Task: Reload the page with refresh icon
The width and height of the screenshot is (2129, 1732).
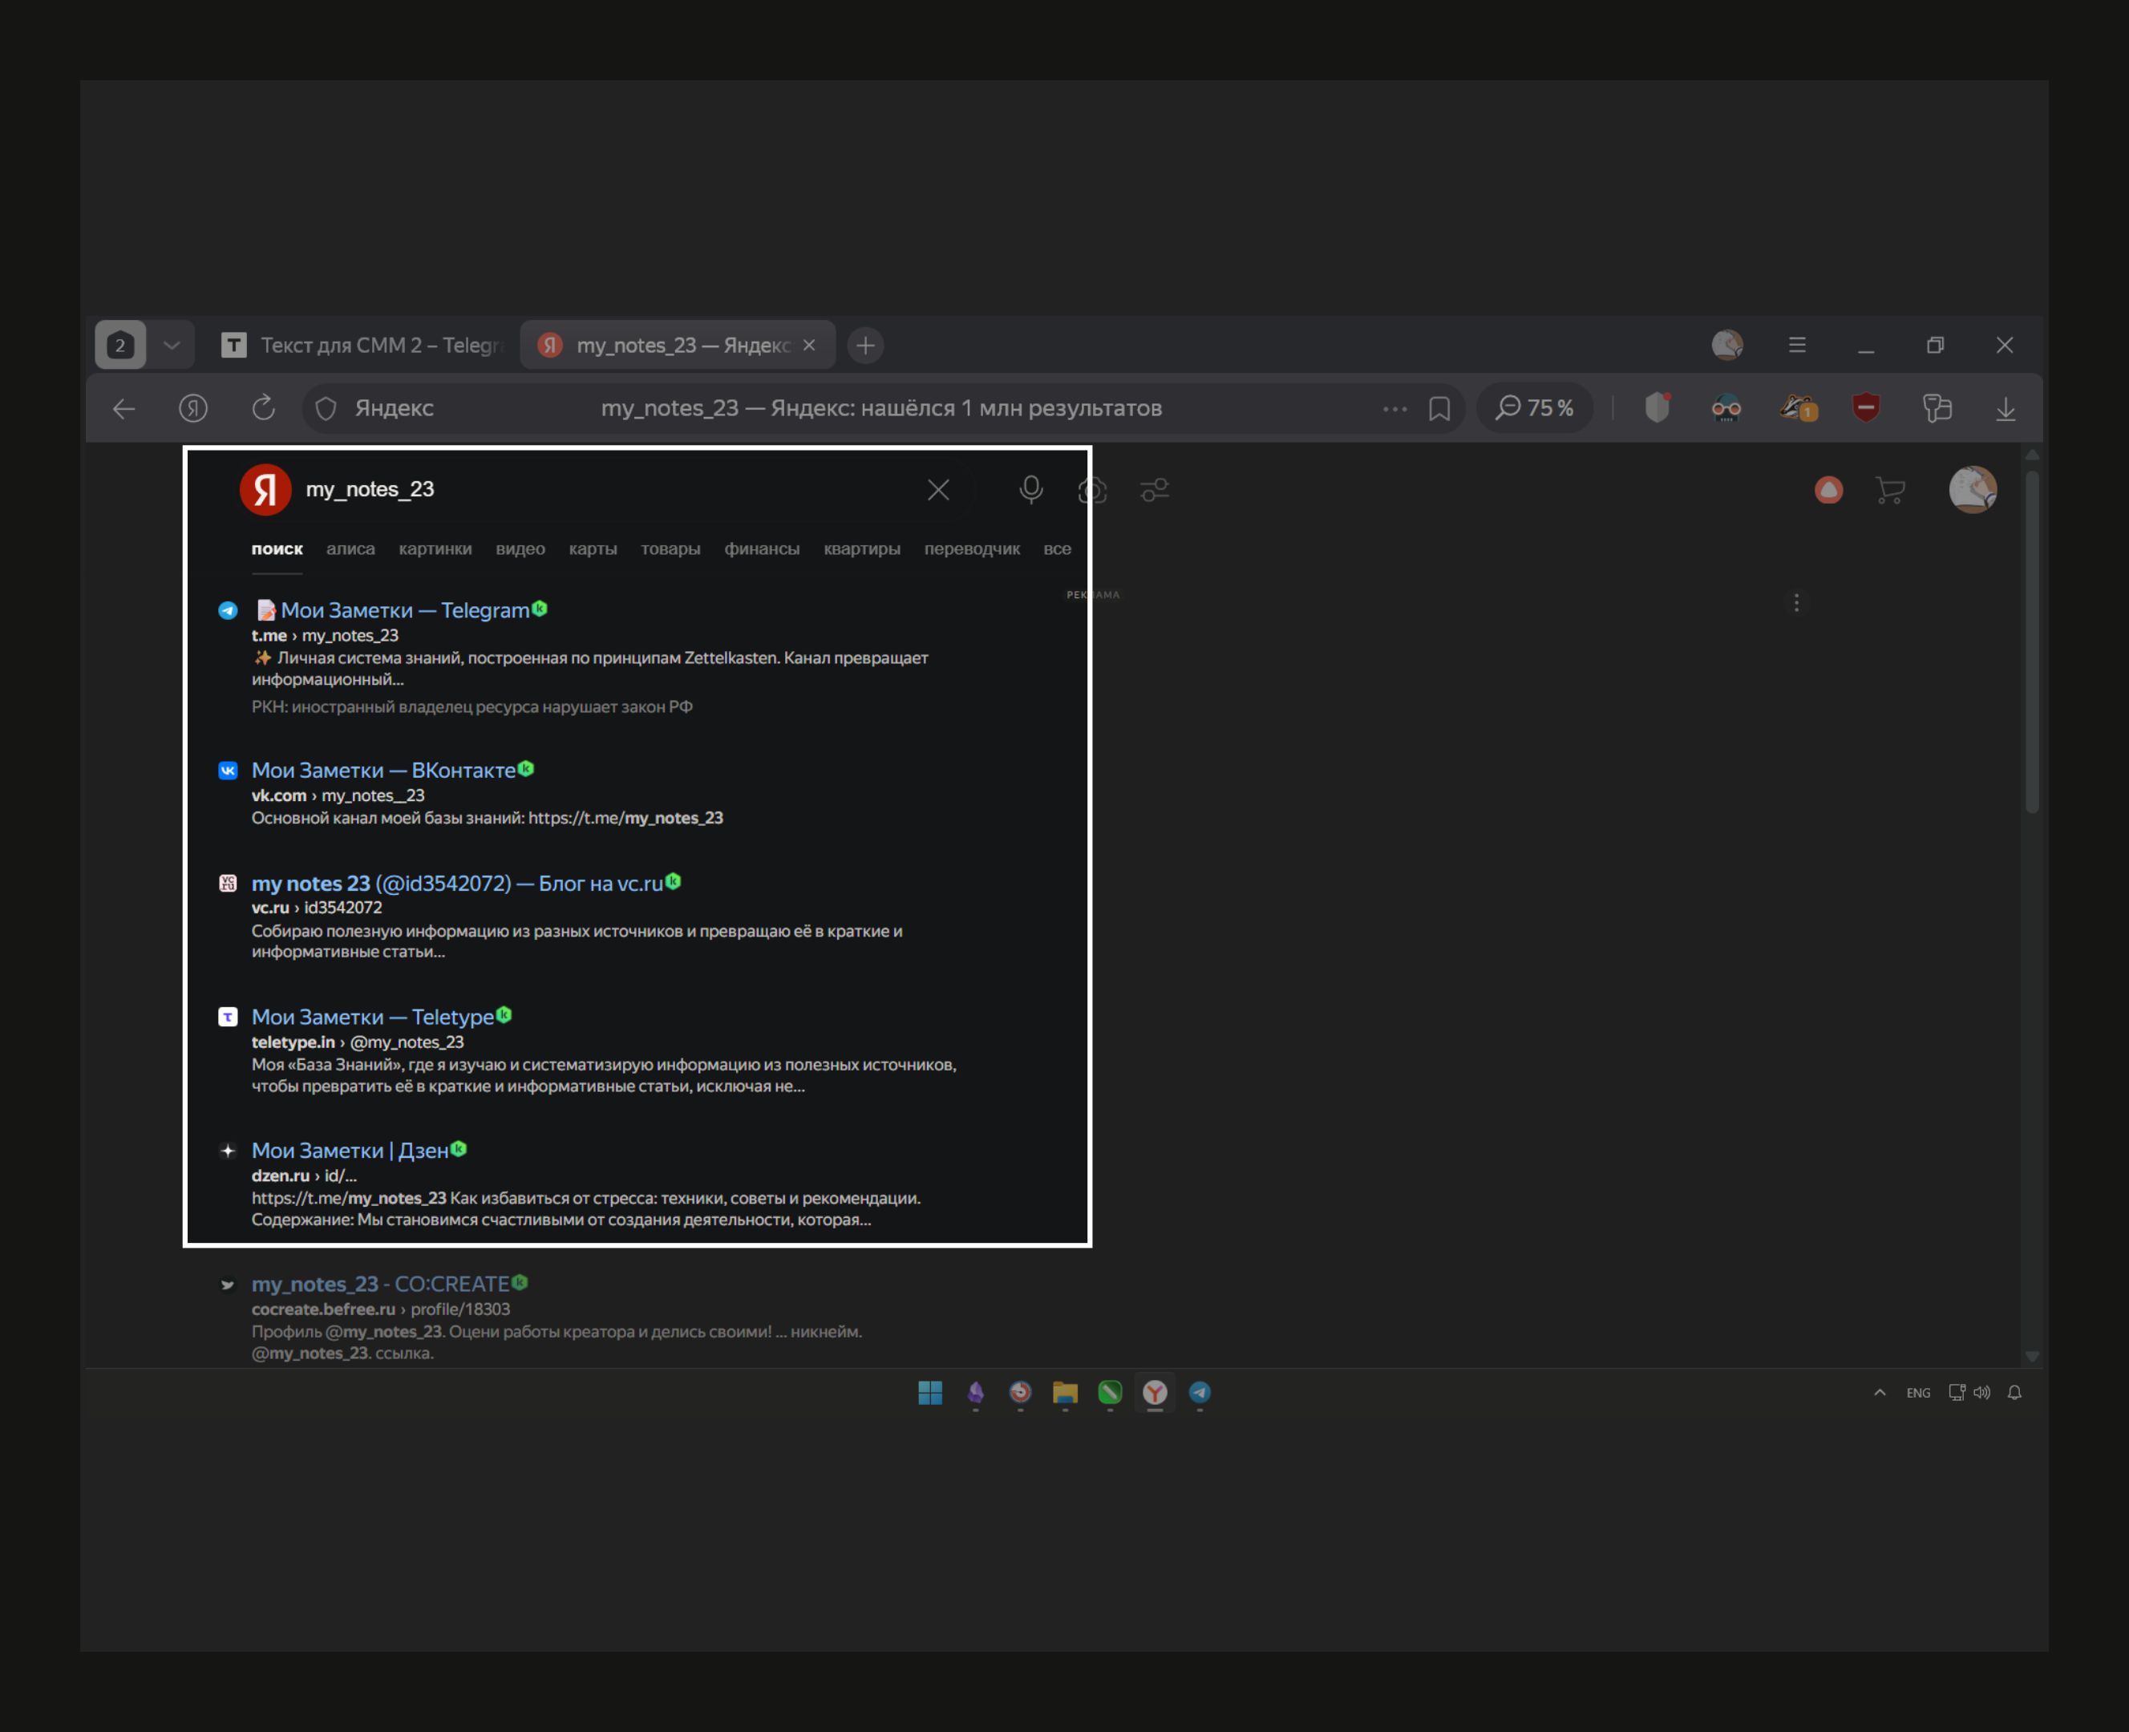Action: pos(263,408)
